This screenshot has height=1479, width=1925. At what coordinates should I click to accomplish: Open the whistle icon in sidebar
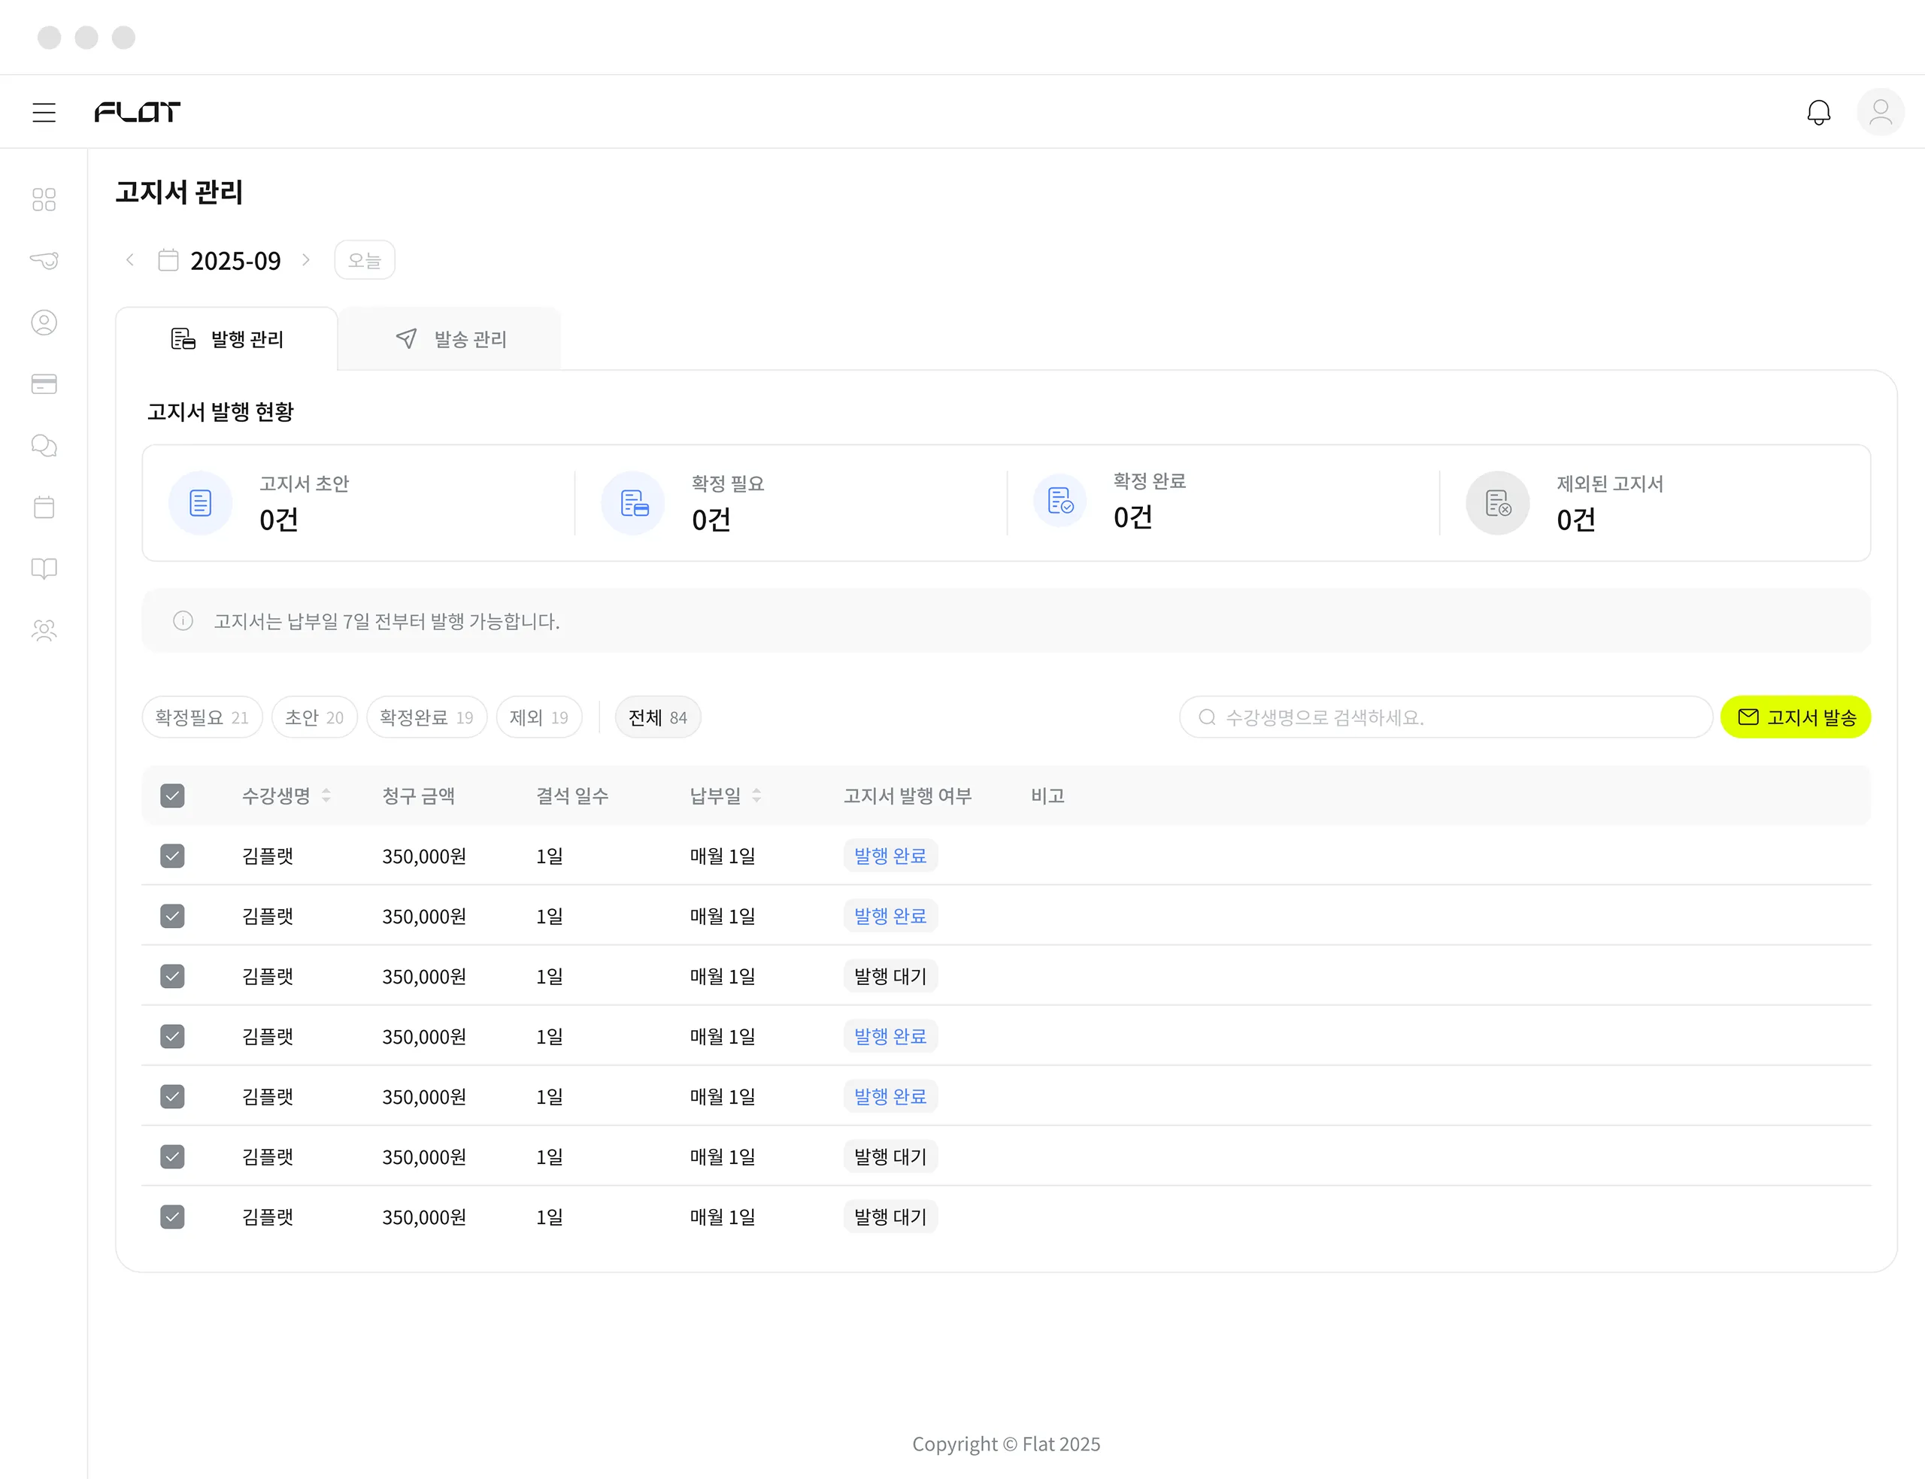tap(44, 261)
